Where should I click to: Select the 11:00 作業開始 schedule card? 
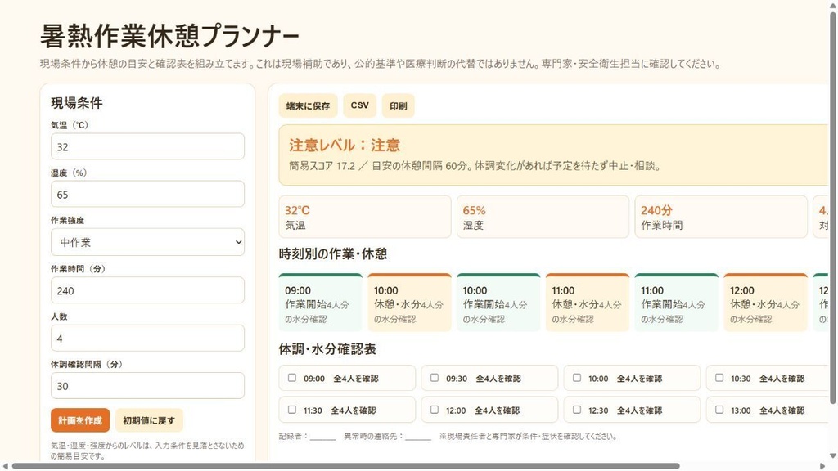coord(677,303)
